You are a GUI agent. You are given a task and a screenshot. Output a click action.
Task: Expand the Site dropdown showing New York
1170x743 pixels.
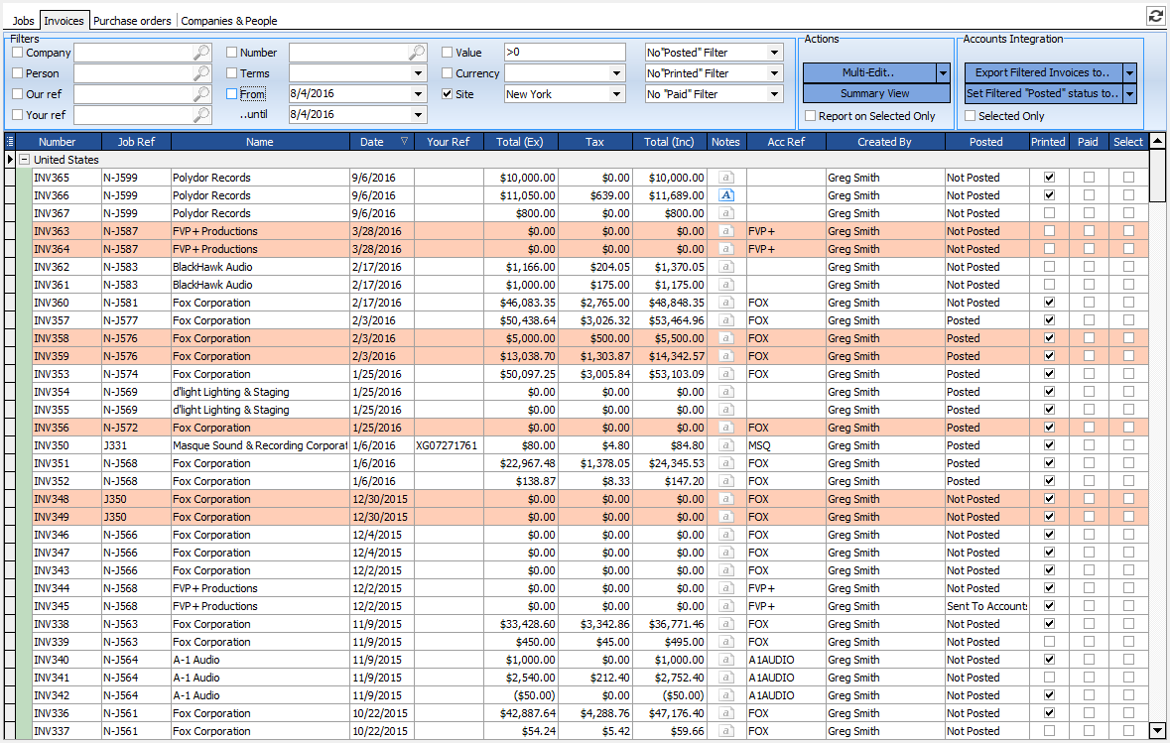point(616,94)
